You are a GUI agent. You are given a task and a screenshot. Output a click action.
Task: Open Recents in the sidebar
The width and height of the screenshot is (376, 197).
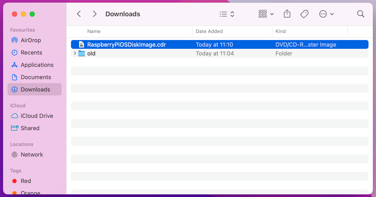(x=34, y=53)
